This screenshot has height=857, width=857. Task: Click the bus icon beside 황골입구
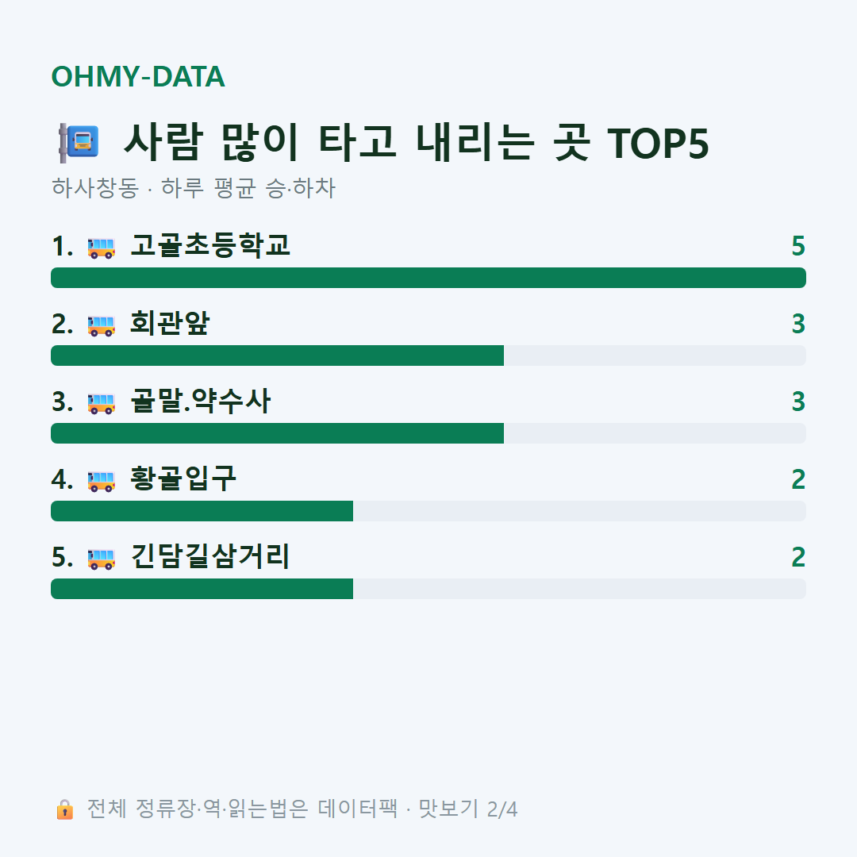pos(101,481)
